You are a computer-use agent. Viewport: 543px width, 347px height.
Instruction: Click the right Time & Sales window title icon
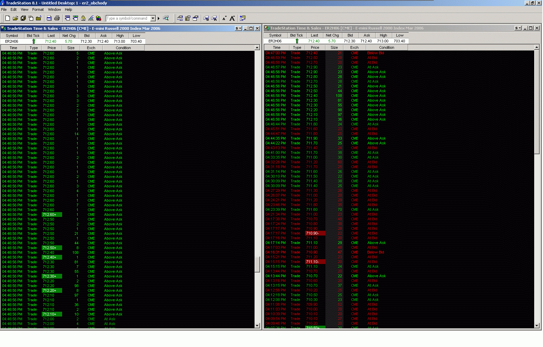(x=267, y=28)
